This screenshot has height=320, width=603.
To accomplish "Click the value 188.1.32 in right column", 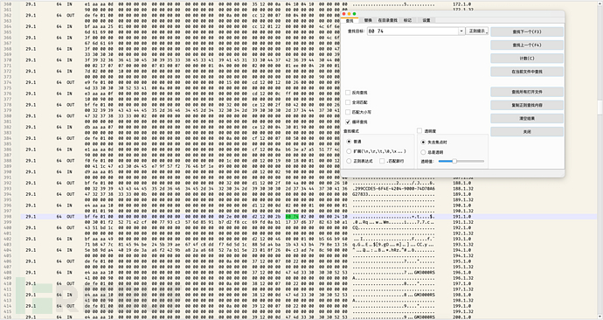I will tap(462, 189).
